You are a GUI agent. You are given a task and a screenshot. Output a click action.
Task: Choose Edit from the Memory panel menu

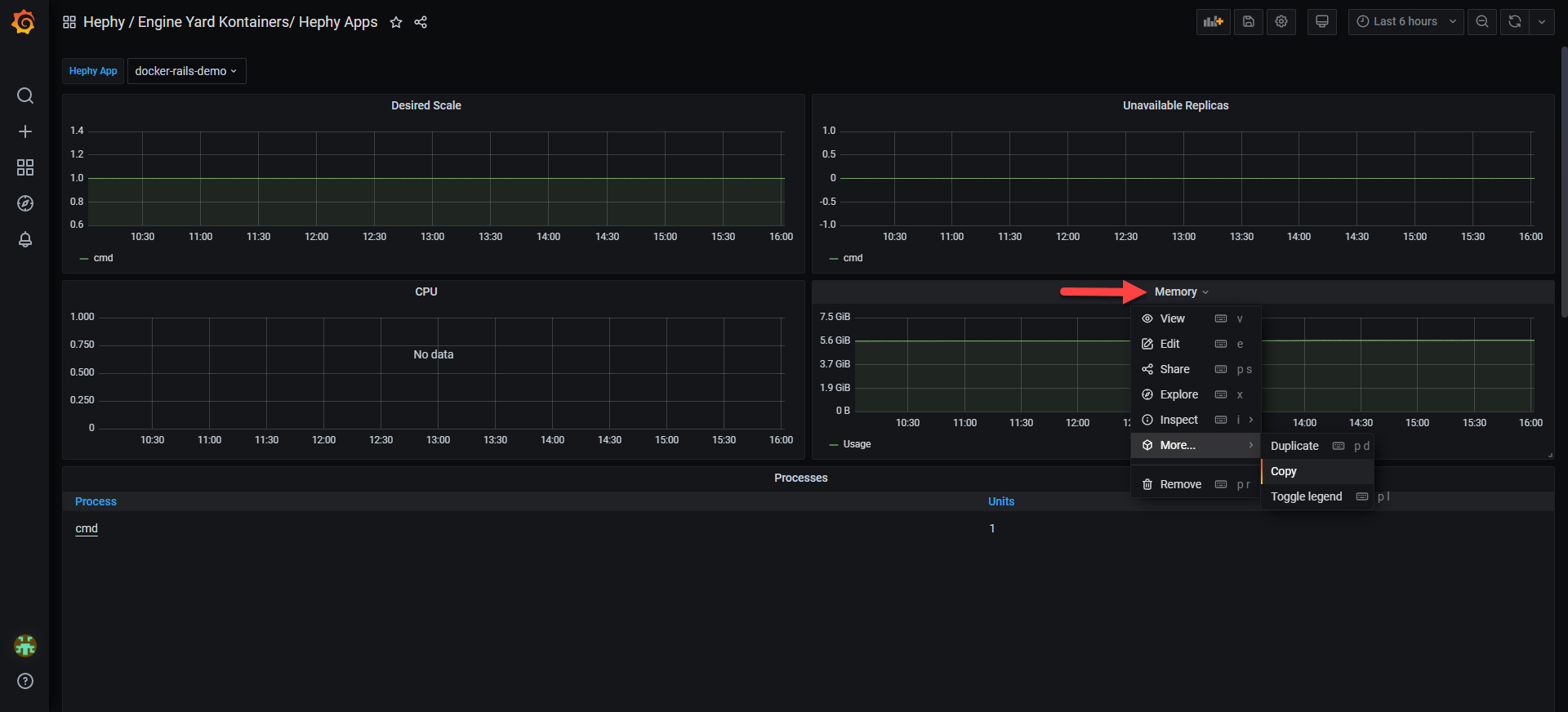1169,344
